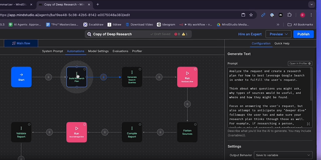
Task: Click the browser address bar URL
Action: pos(65,15)
